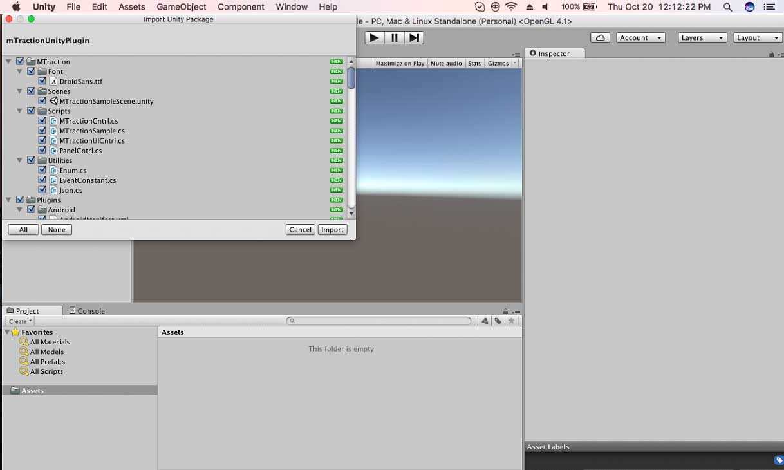Toggle Mute audio

pyautogui.click(x=446, y=63)
